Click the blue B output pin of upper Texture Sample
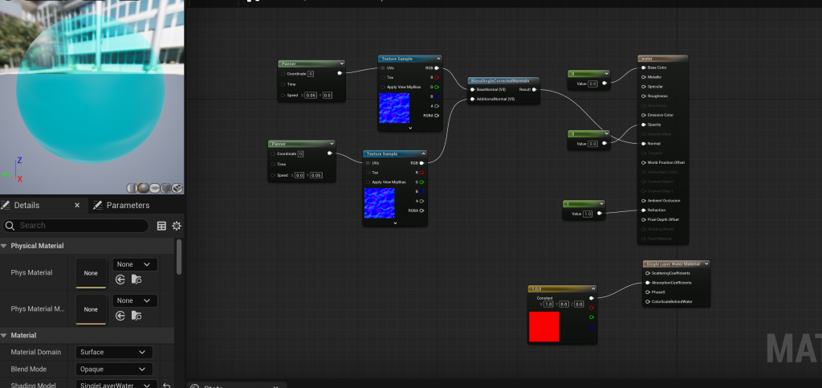 pyautogui.click(x=437, y=96)
